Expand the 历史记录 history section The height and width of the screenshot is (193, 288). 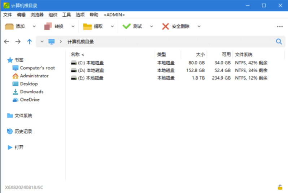(23, 132)
